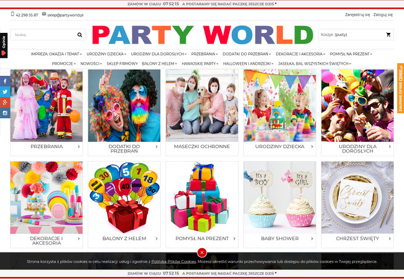Click arrow beside Urodziny Dziecka card
The image size is (404, 280).
pos(312,146)
